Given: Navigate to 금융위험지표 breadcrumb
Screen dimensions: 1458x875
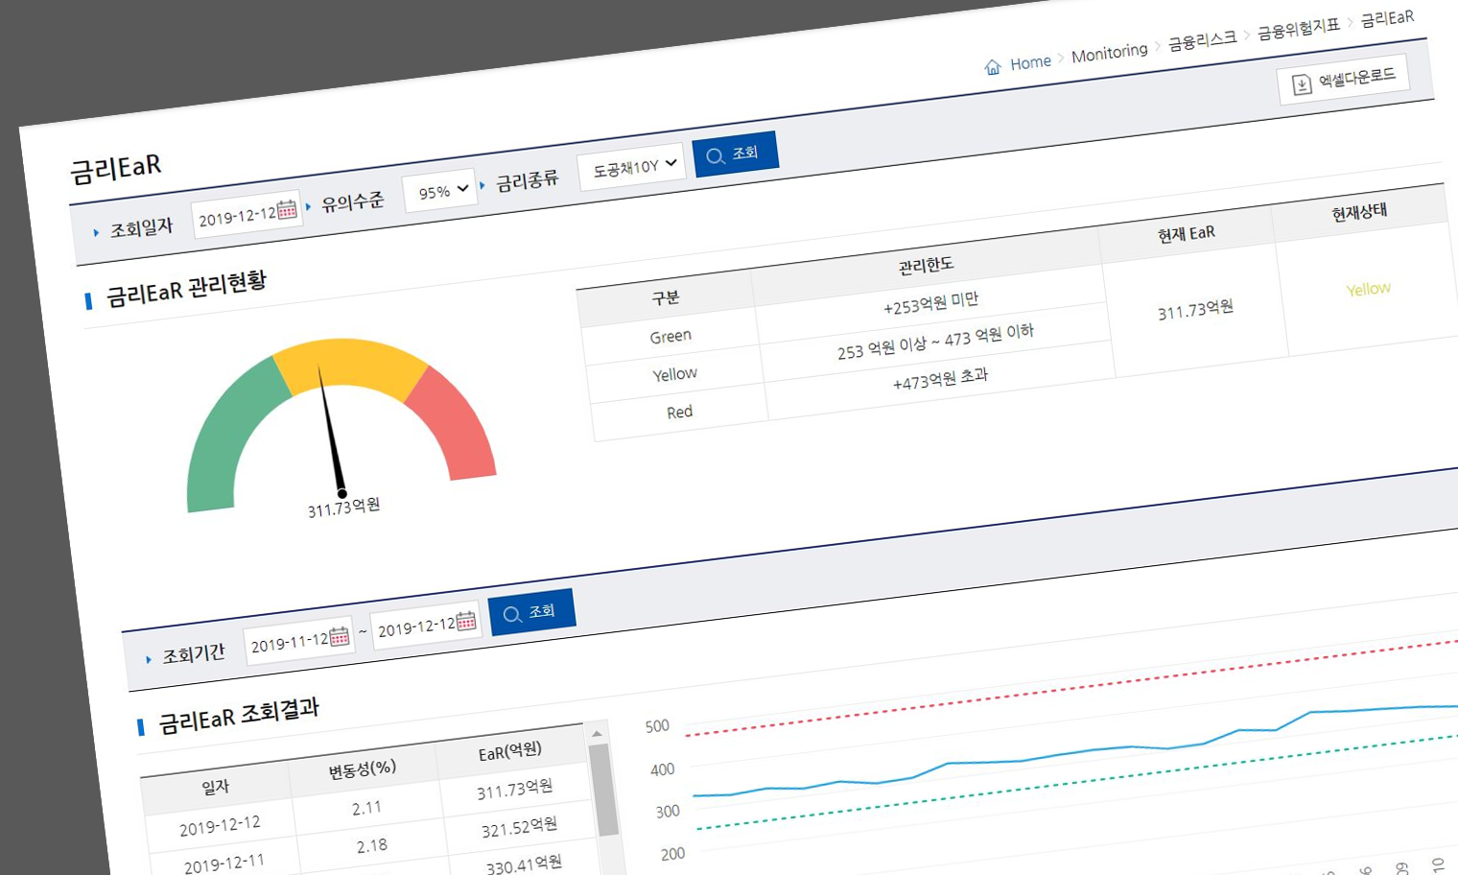Looking at the screenshot, I should [x=1299, y=29].
